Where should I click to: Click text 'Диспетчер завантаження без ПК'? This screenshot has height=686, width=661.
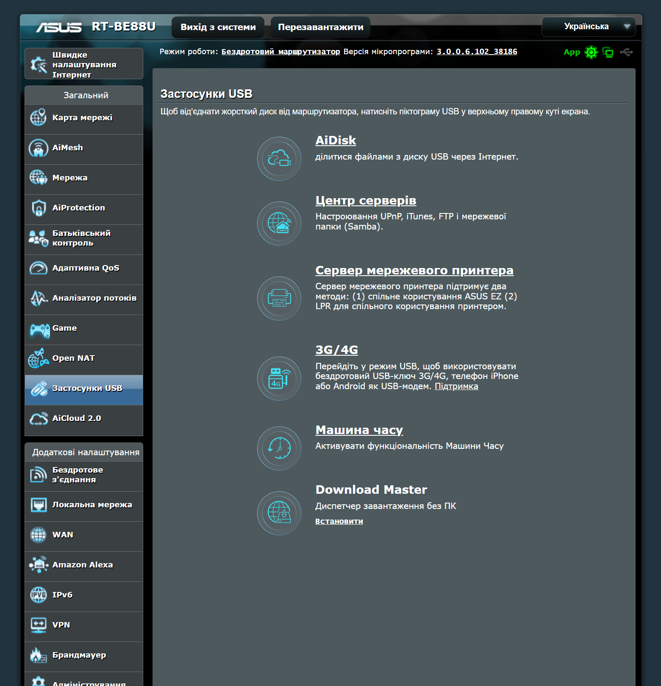[386, 506]
